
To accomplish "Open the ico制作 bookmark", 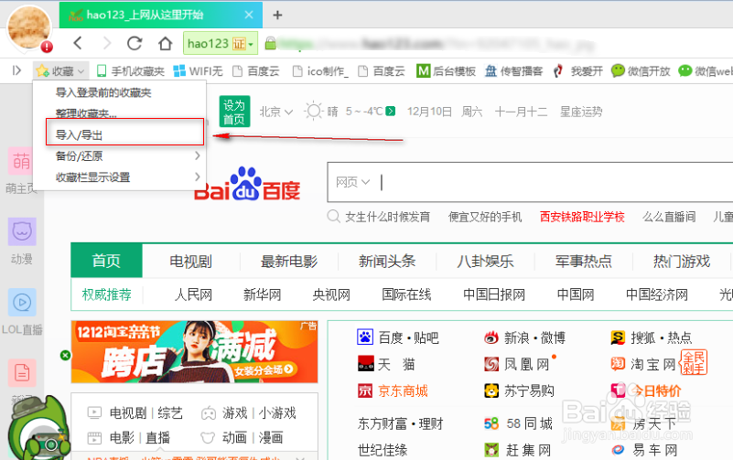I will click(x=320, y=71).
